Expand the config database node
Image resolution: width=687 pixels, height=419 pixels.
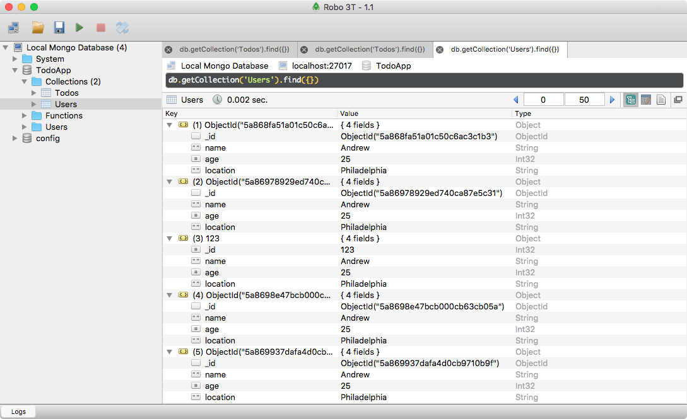tap(16, 138)
